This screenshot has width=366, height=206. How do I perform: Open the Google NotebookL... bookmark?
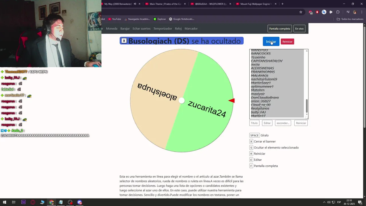click(x=182, y=19)
